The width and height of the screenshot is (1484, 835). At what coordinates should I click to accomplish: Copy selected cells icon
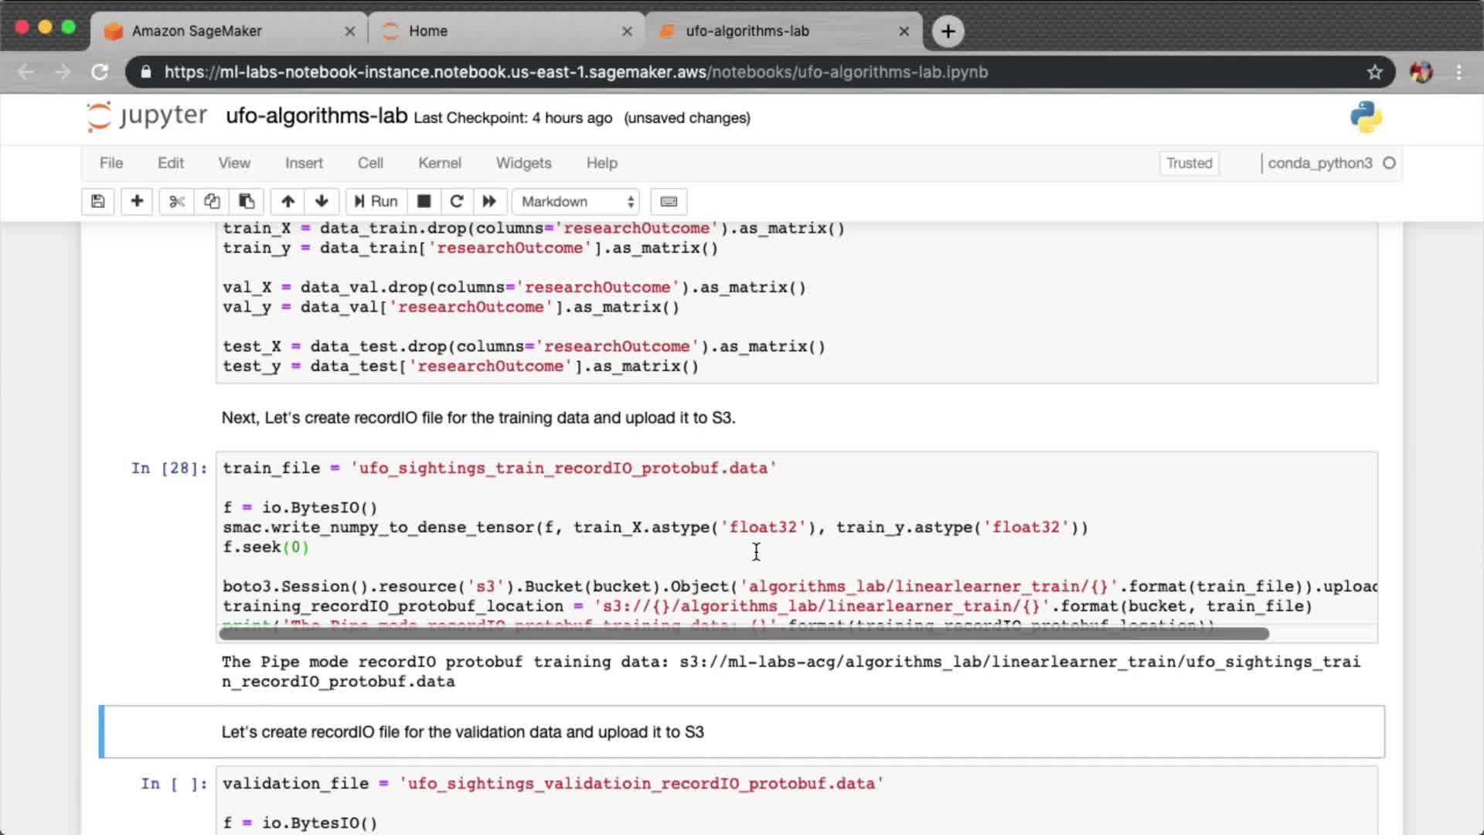pyautogui.click(x=212, y=202)
